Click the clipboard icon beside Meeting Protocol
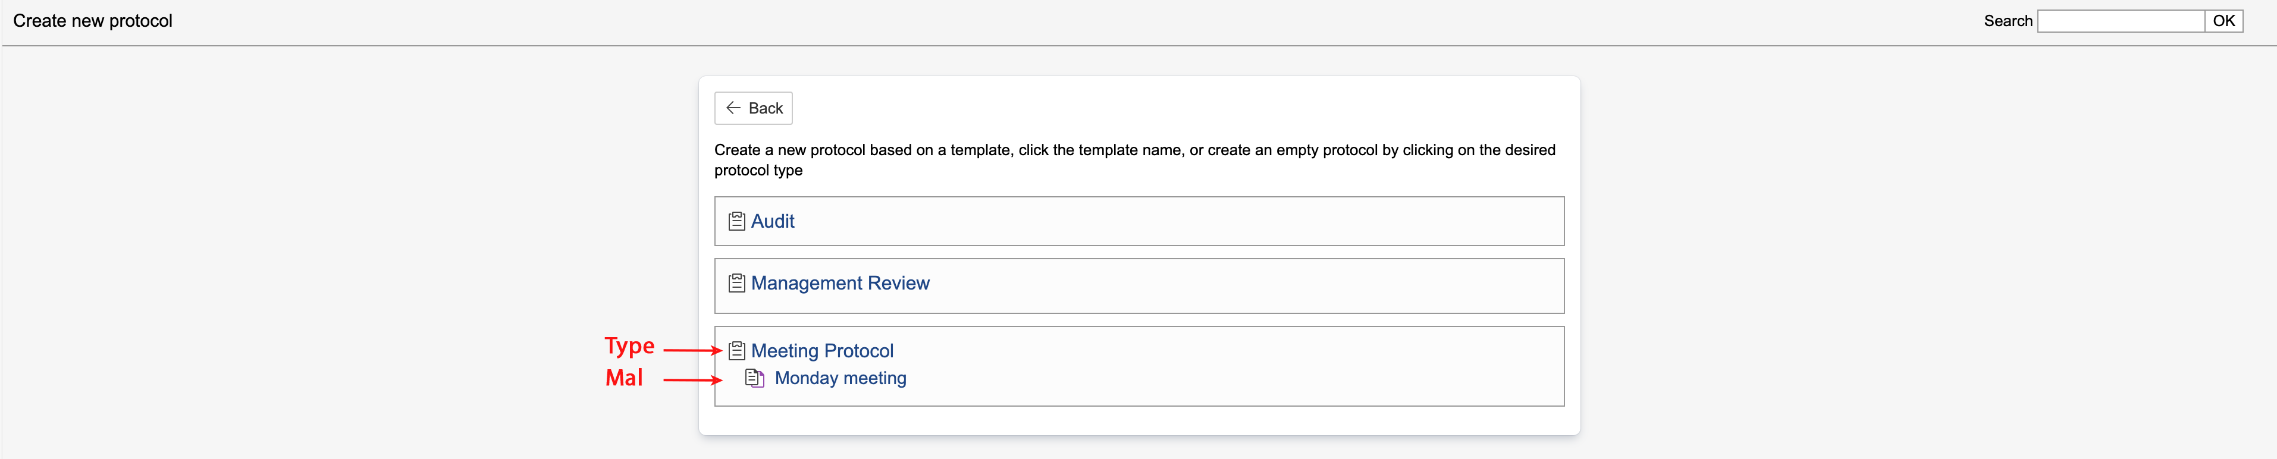This screenshot has width=2277, height=459. pyautogui.click(x=736, y=351)
